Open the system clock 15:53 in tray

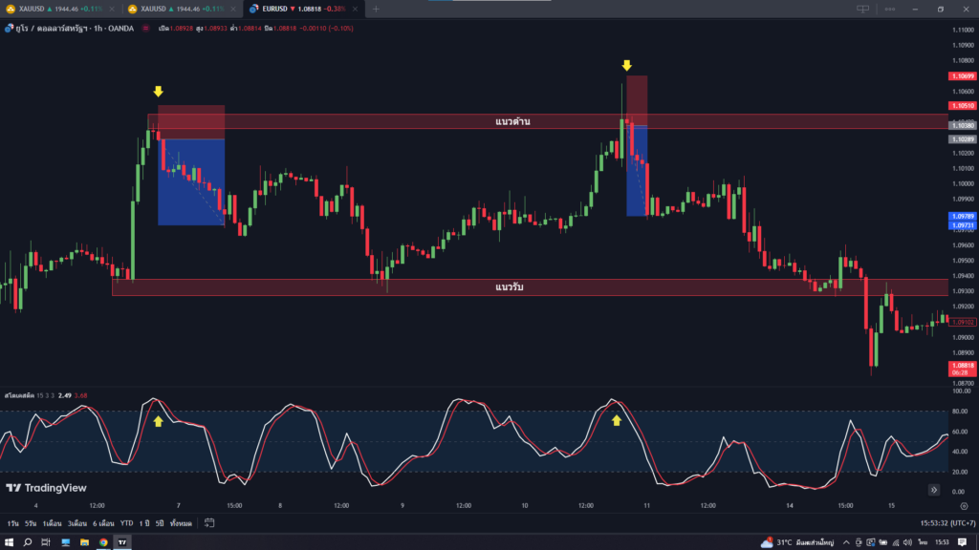point(942,542)
